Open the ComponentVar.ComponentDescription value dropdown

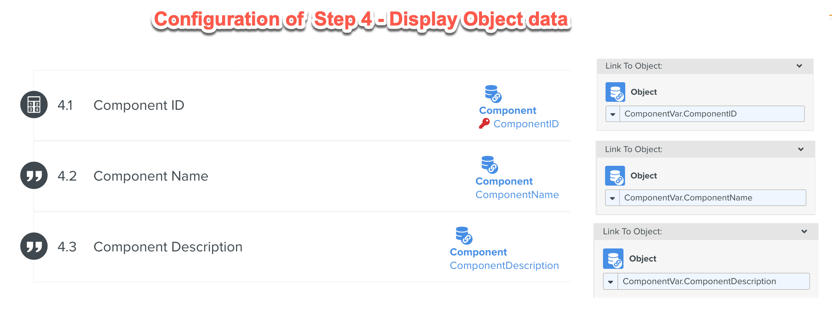click(x=611, y=281)
